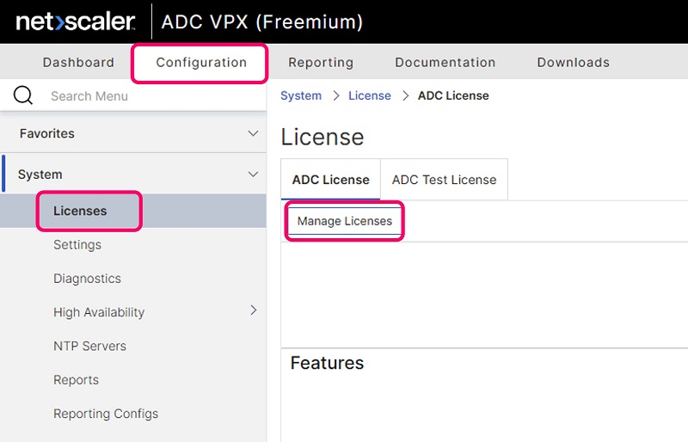Collapse the System section chevron
Image resolution: width=688 pixels, height=442 pixels.
tap(253, 175)
